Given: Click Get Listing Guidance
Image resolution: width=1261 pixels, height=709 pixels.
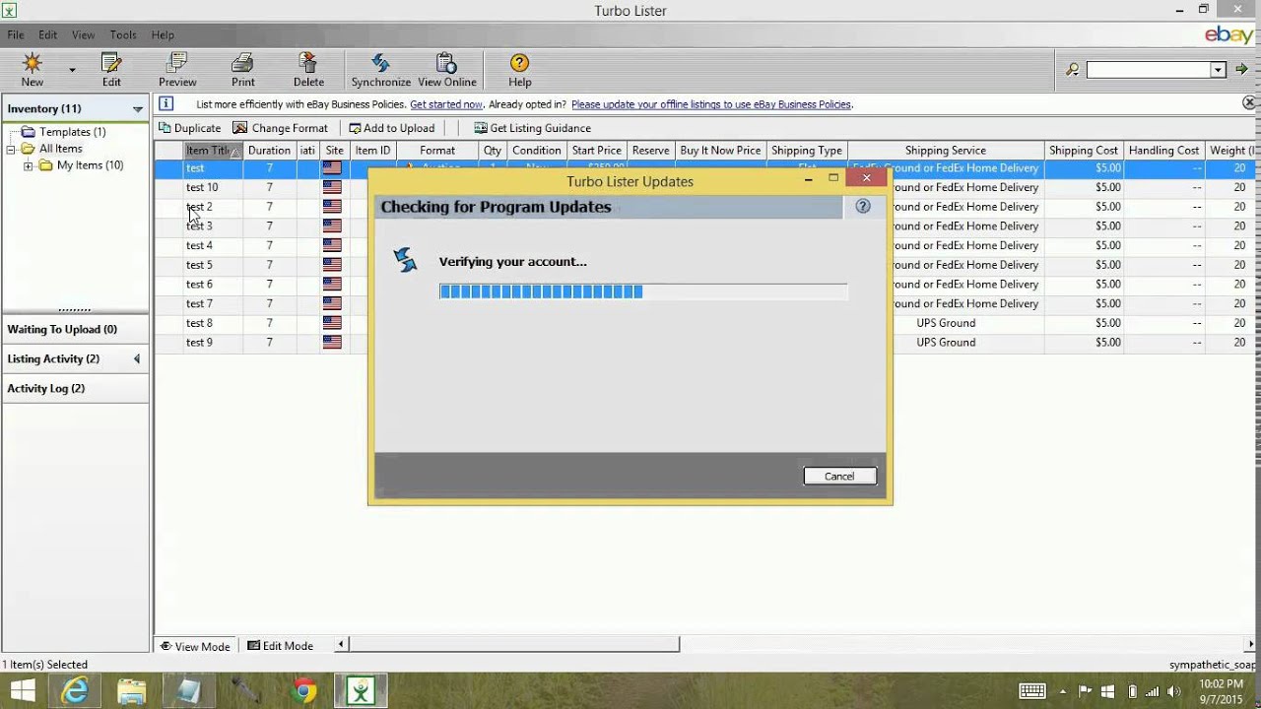Looking at the screenshot, I should [x=532, y=128].
